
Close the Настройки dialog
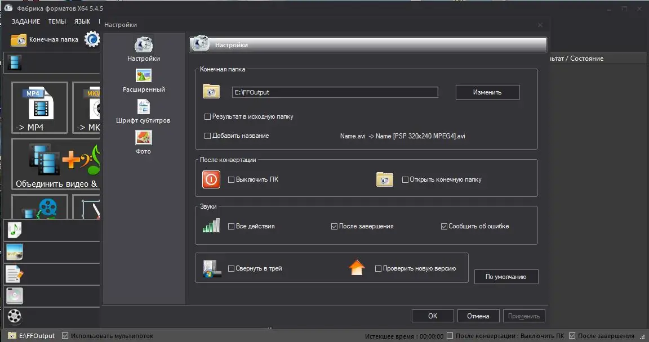coord(540,25)
